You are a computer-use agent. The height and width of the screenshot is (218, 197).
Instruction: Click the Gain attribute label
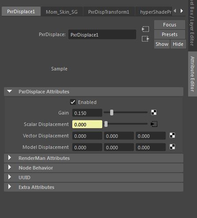(63, 113)
